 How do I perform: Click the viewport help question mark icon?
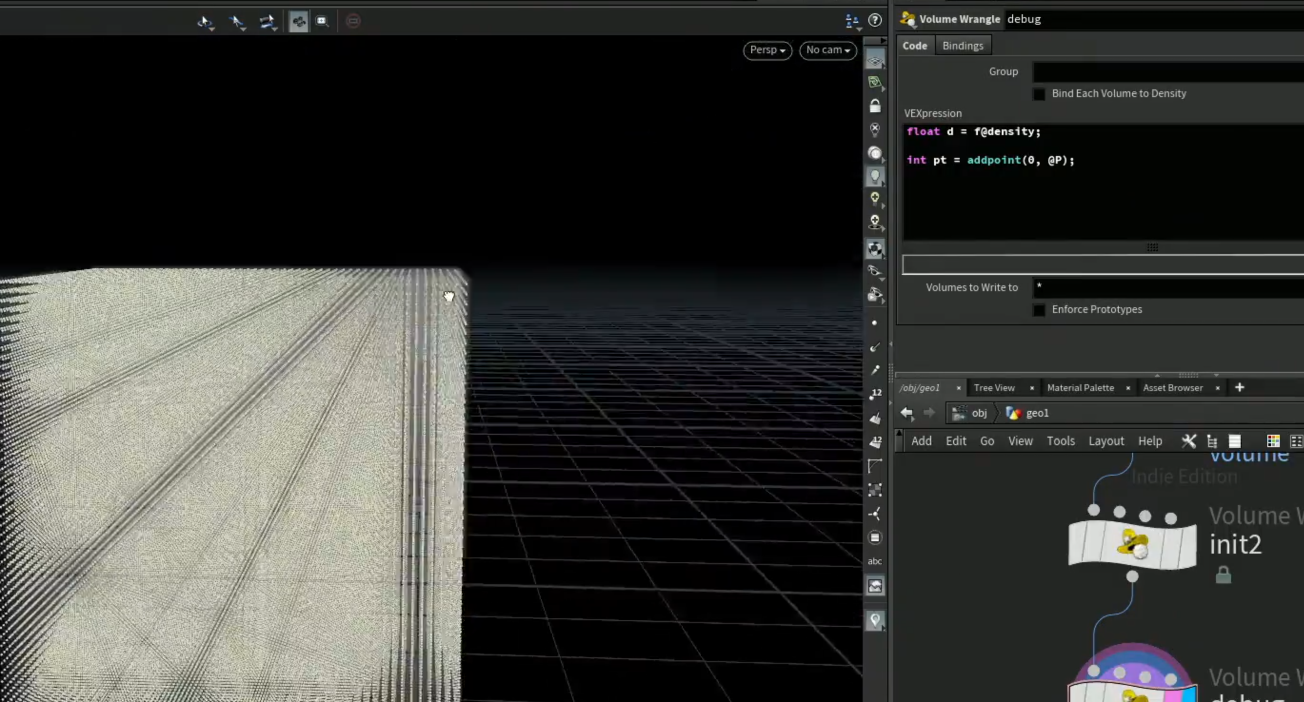click(875, 20)
